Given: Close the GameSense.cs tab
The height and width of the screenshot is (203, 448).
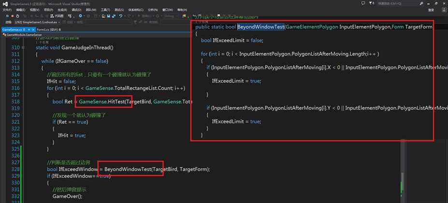Looking at the screenshot, I should (33, 30).
